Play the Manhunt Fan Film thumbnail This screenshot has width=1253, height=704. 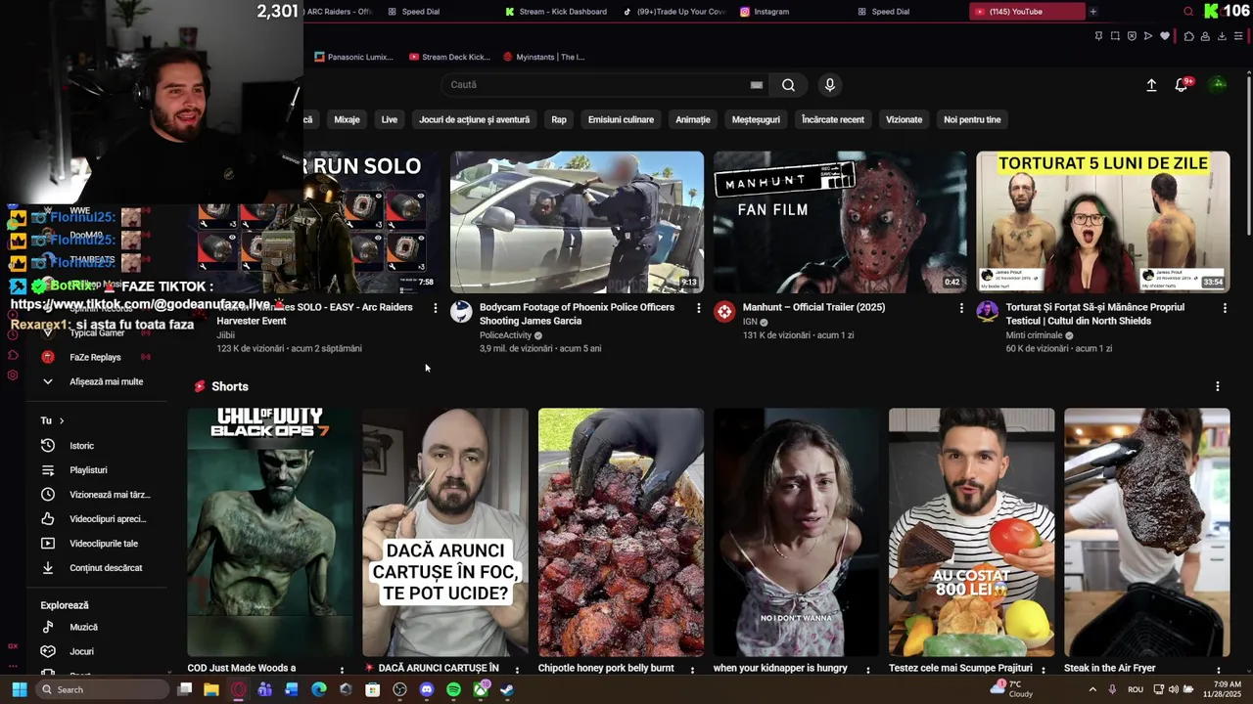840,222
